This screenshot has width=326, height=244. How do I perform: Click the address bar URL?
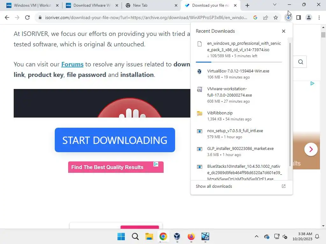pos(146,18)
